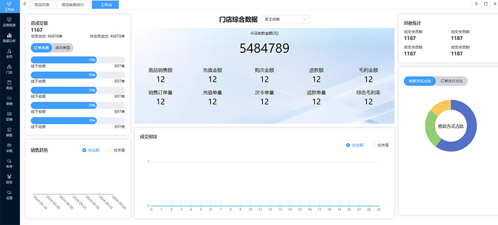
Task: Select the active 工作台 tab
Action: click(x=105, y=5)
